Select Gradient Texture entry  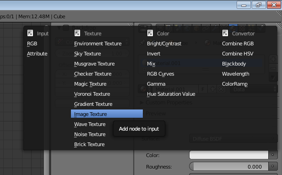coord(93,104)
